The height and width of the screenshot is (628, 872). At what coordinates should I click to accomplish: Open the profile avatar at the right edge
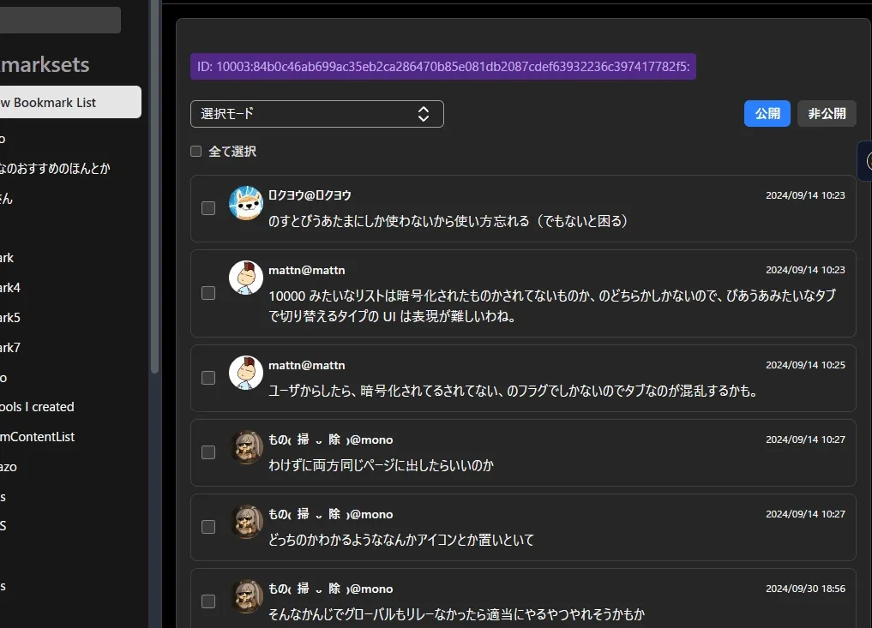868,161
